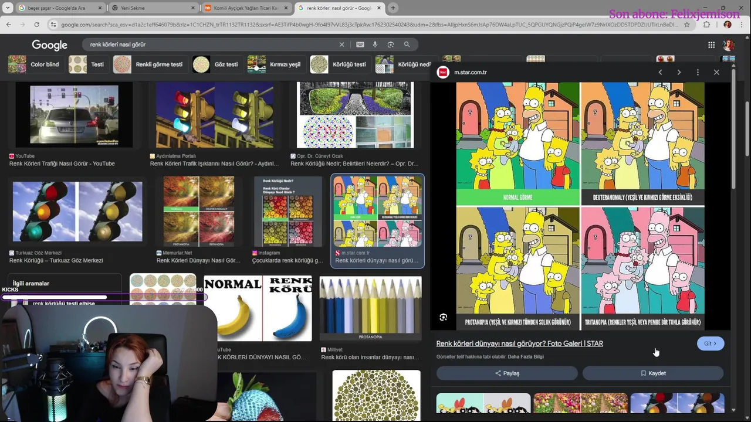This screenshot has height=422, width=751.
Task: Switch to the 'Yeni Sekme' tab
Action: point(154,8)
